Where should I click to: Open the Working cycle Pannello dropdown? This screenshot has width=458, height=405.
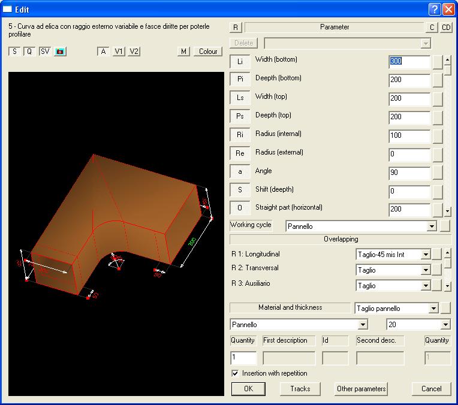click(x=430, y=226)
